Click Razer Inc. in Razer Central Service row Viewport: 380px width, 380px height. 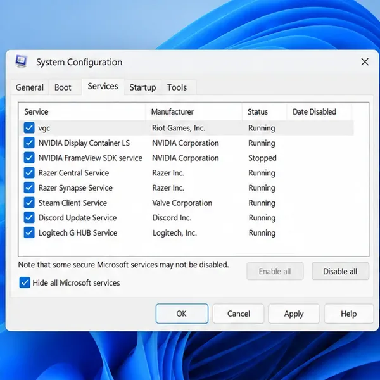click(x=168, y=173)
